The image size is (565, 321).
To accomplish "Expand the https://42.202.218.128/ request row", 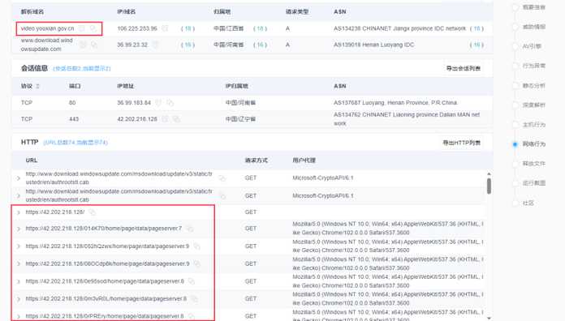I will pyautogui.click(x=19, y=212).
